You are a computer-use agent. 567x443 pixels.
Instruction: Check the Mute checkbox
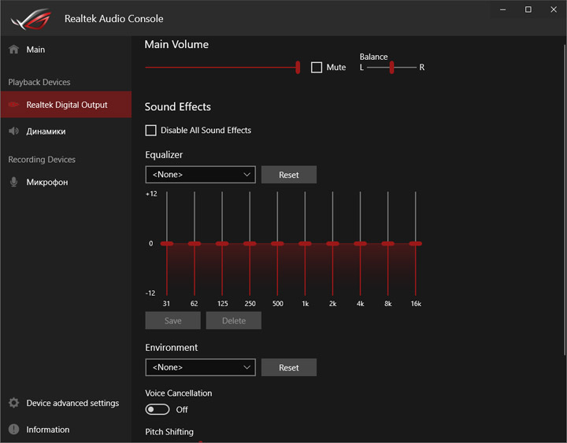317,68
